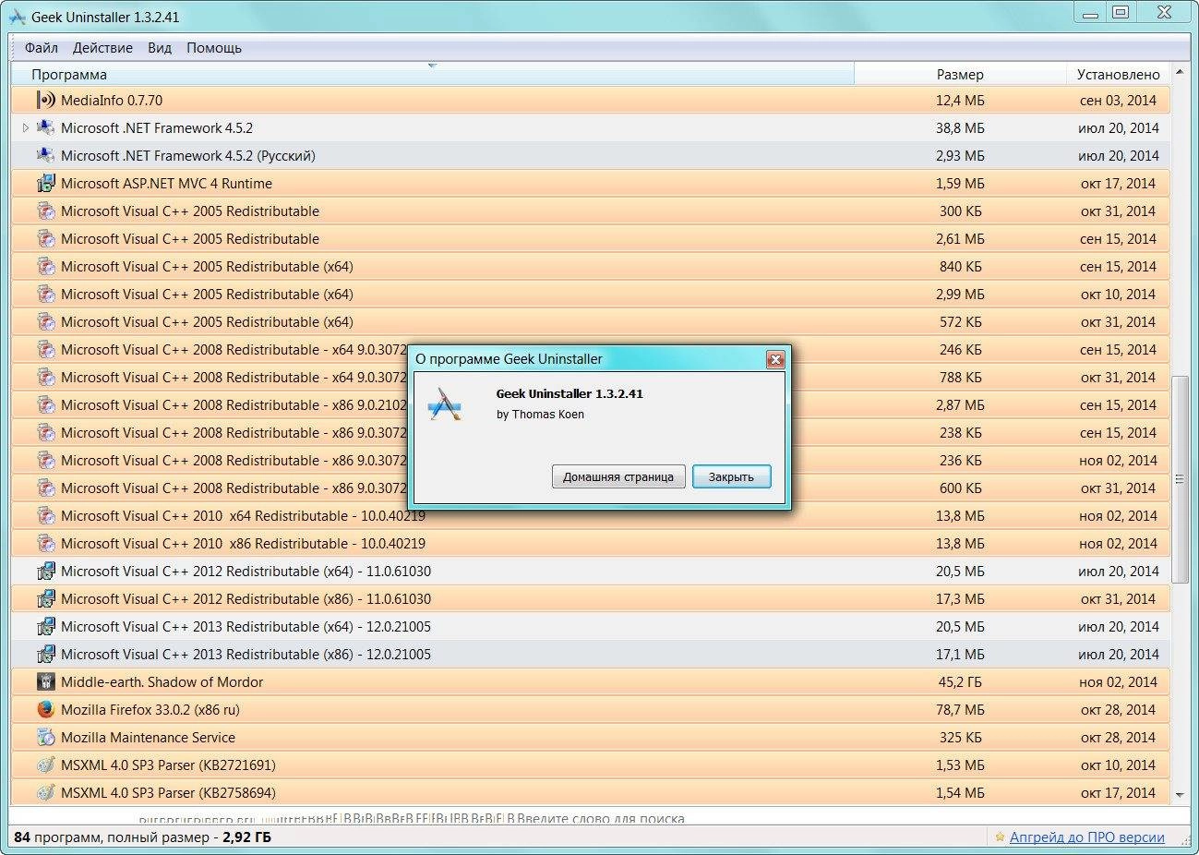Select 'Mozilla Firefox 33.0.2 (x86 ru)' entry text
1199x855 pixels.
tap(150, 709)
